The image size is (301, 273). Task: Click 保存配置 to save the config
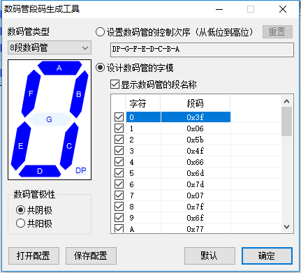[x=91, y=256]
